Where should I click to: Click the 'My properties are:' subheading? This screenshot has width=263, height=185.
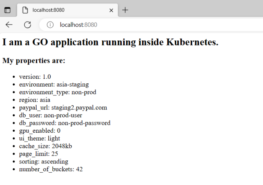coord(34,61)
